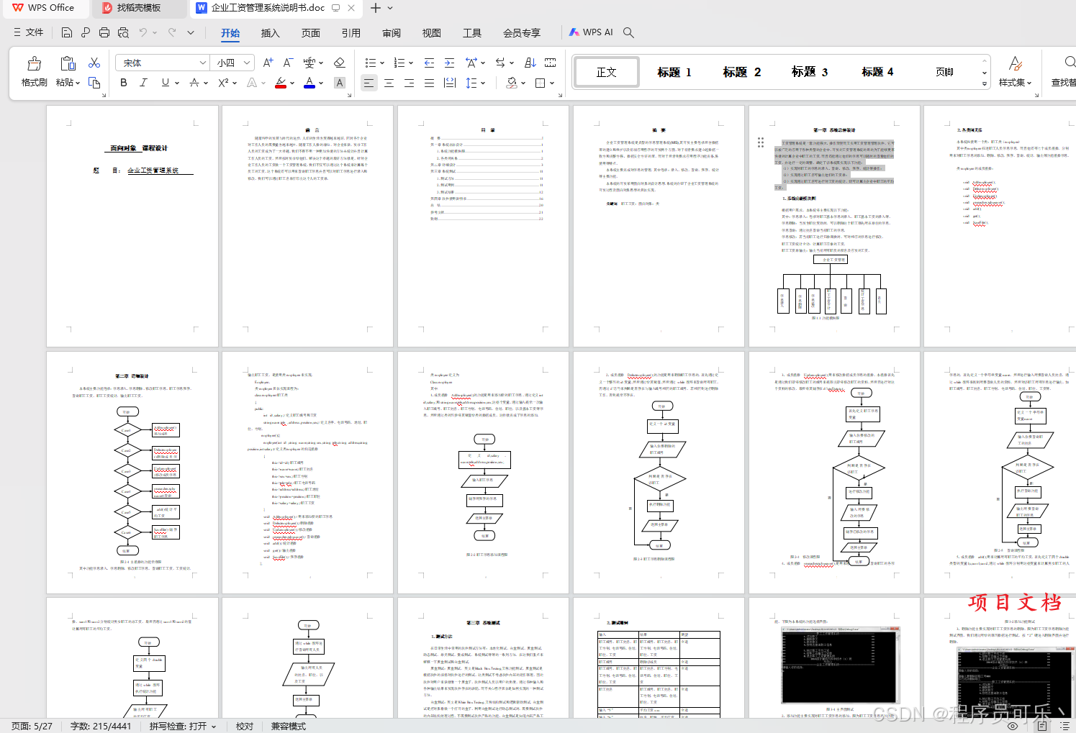Switch to the 找稻壳模板 tab
Screen dimensions: 1076x733
pyautogui.click(x=139, y=8)
